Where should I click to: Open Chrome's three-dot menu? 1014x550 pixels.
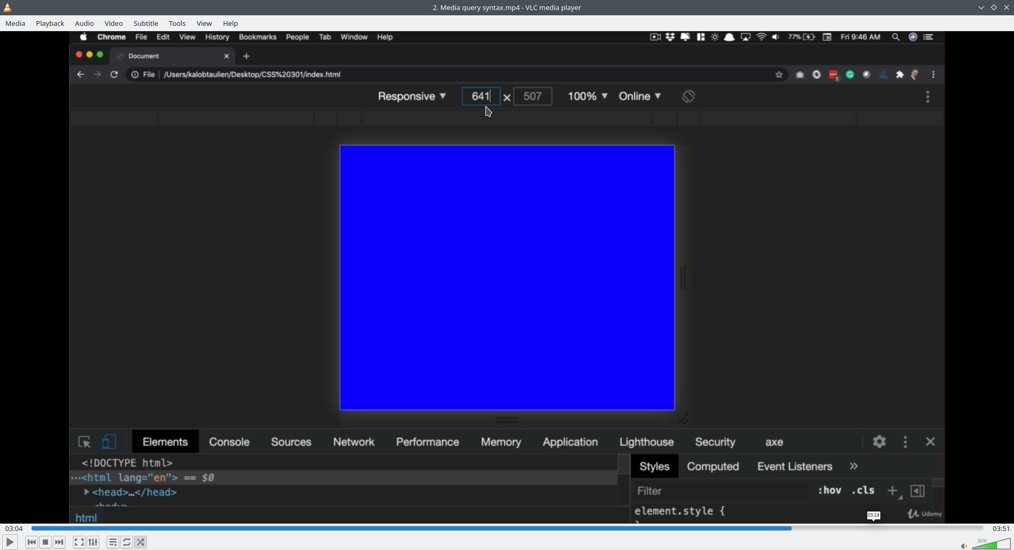point(934,75)
